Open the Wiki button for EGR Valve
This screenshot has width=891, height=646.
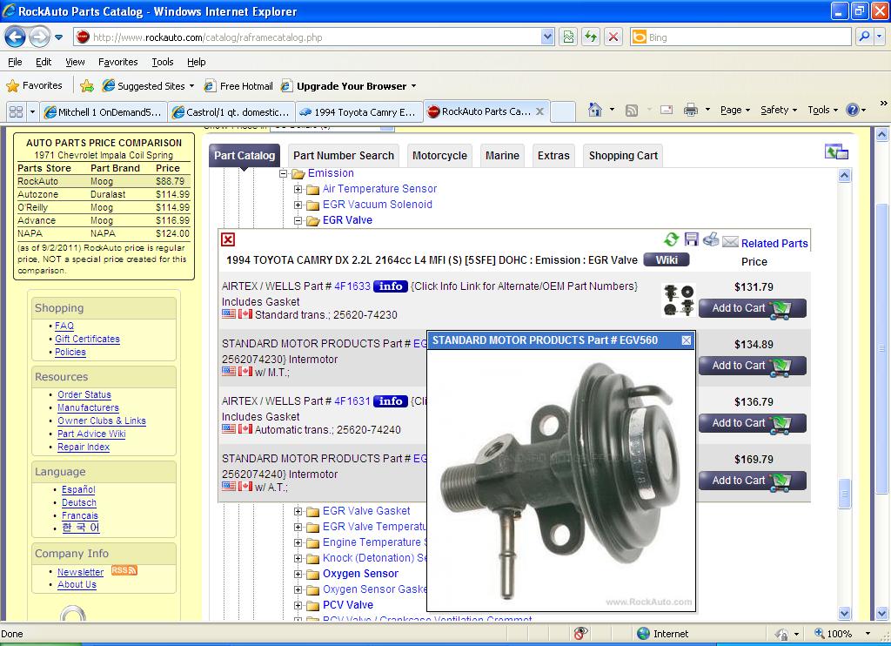[x=666, y=259]
